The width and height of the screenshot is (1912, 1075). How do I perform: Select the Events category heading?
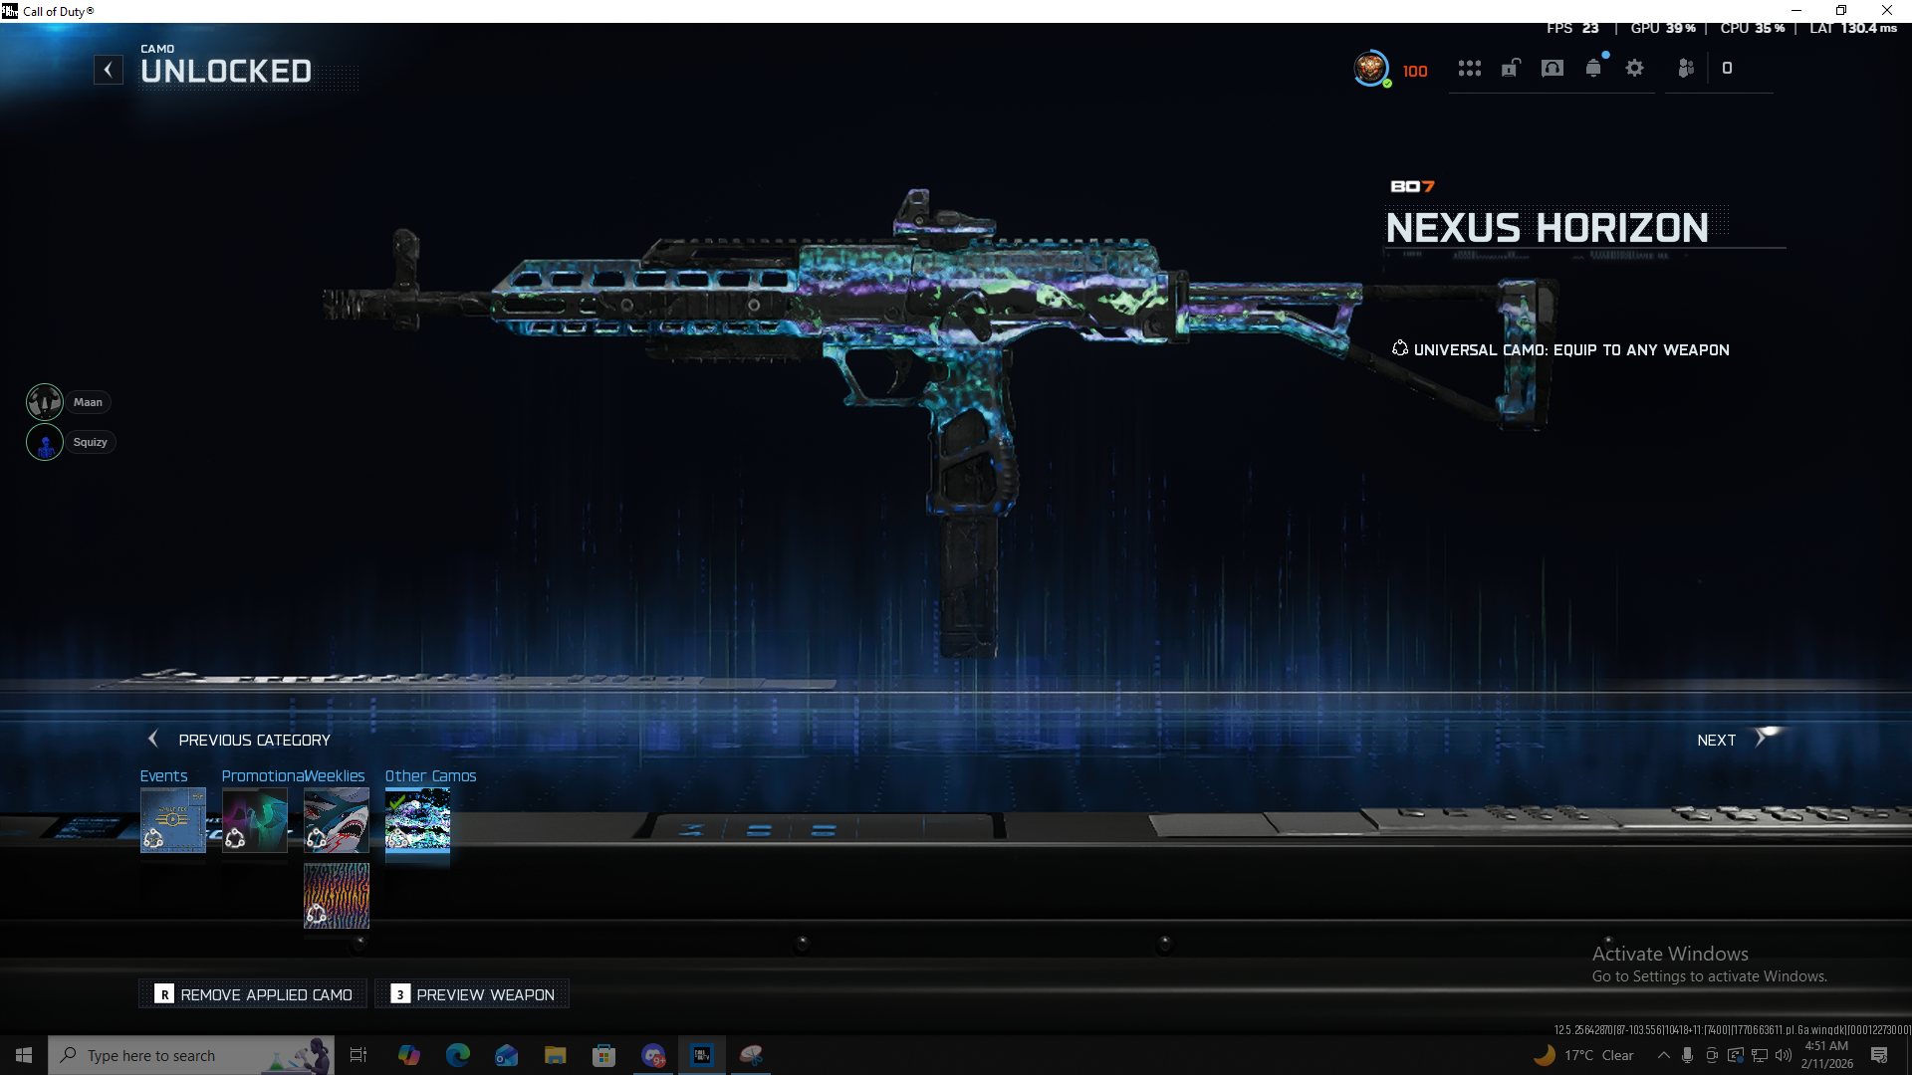coord(163,776)
